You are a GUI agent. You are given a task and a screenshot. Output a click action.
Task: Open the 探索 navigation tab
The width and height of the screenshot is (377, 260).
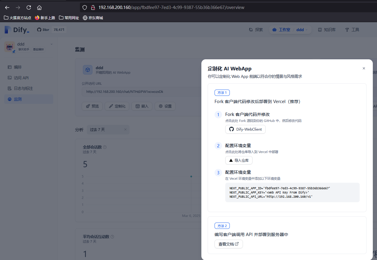click(256, 30)
